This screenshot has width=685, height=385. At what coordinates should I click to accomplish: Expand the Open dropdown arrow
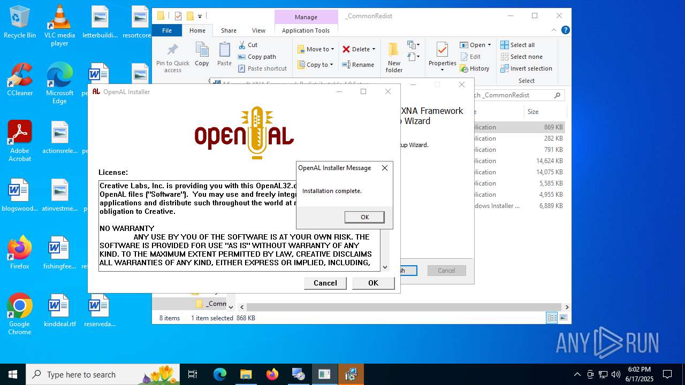[x=489, y=45]
